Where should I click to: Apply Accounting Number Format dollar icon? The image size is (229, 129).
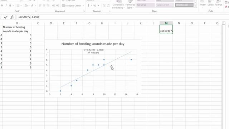coord(88,6)
